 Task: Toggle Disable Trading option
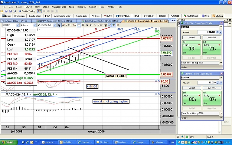[x=27, y=11]
